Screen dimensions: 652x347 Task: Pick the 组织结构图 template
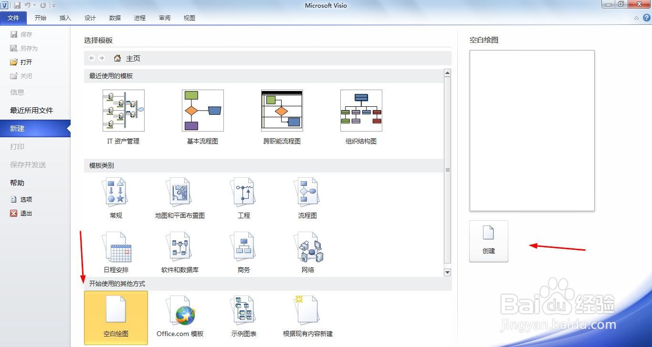[x=361, y=117]
